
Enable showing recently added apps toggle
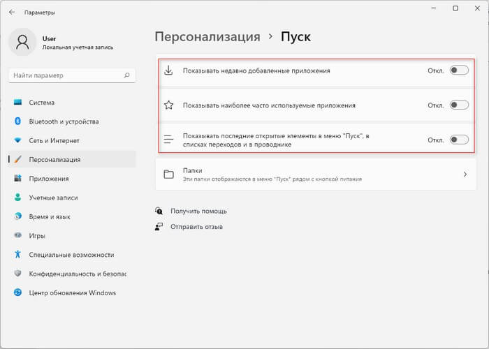pos(459,70)
